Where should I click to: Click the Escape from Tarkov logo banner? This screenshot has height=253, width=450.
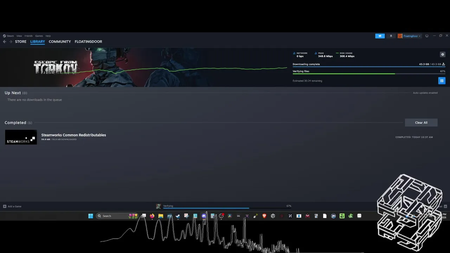[x=56, y=67]
